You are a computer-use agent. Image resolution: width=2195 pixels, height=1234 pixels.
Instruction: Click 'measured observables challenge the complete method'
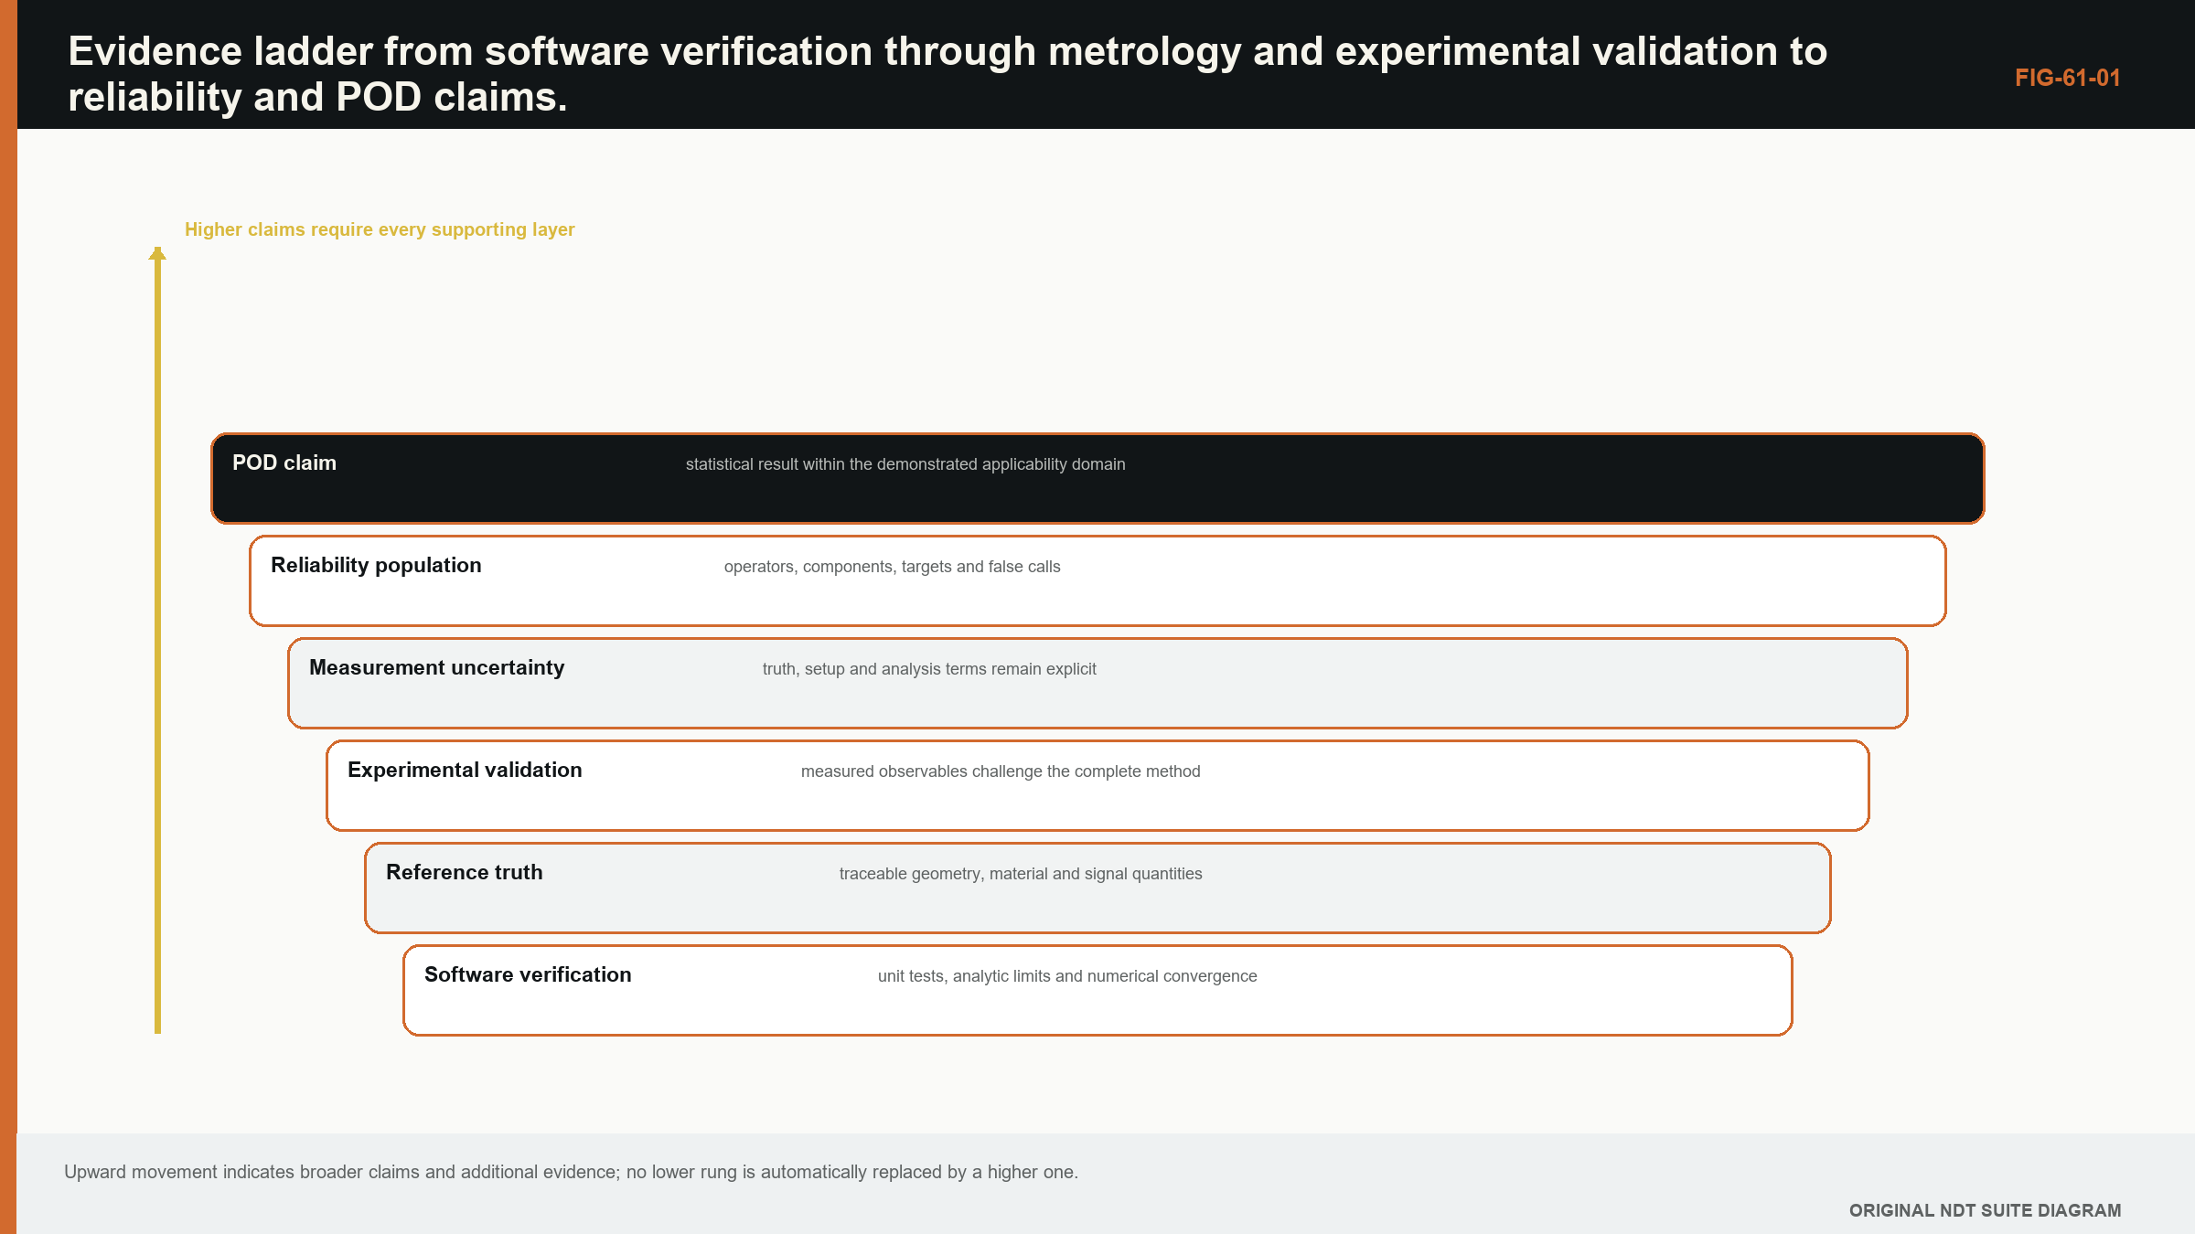(x=1001, y=771)
